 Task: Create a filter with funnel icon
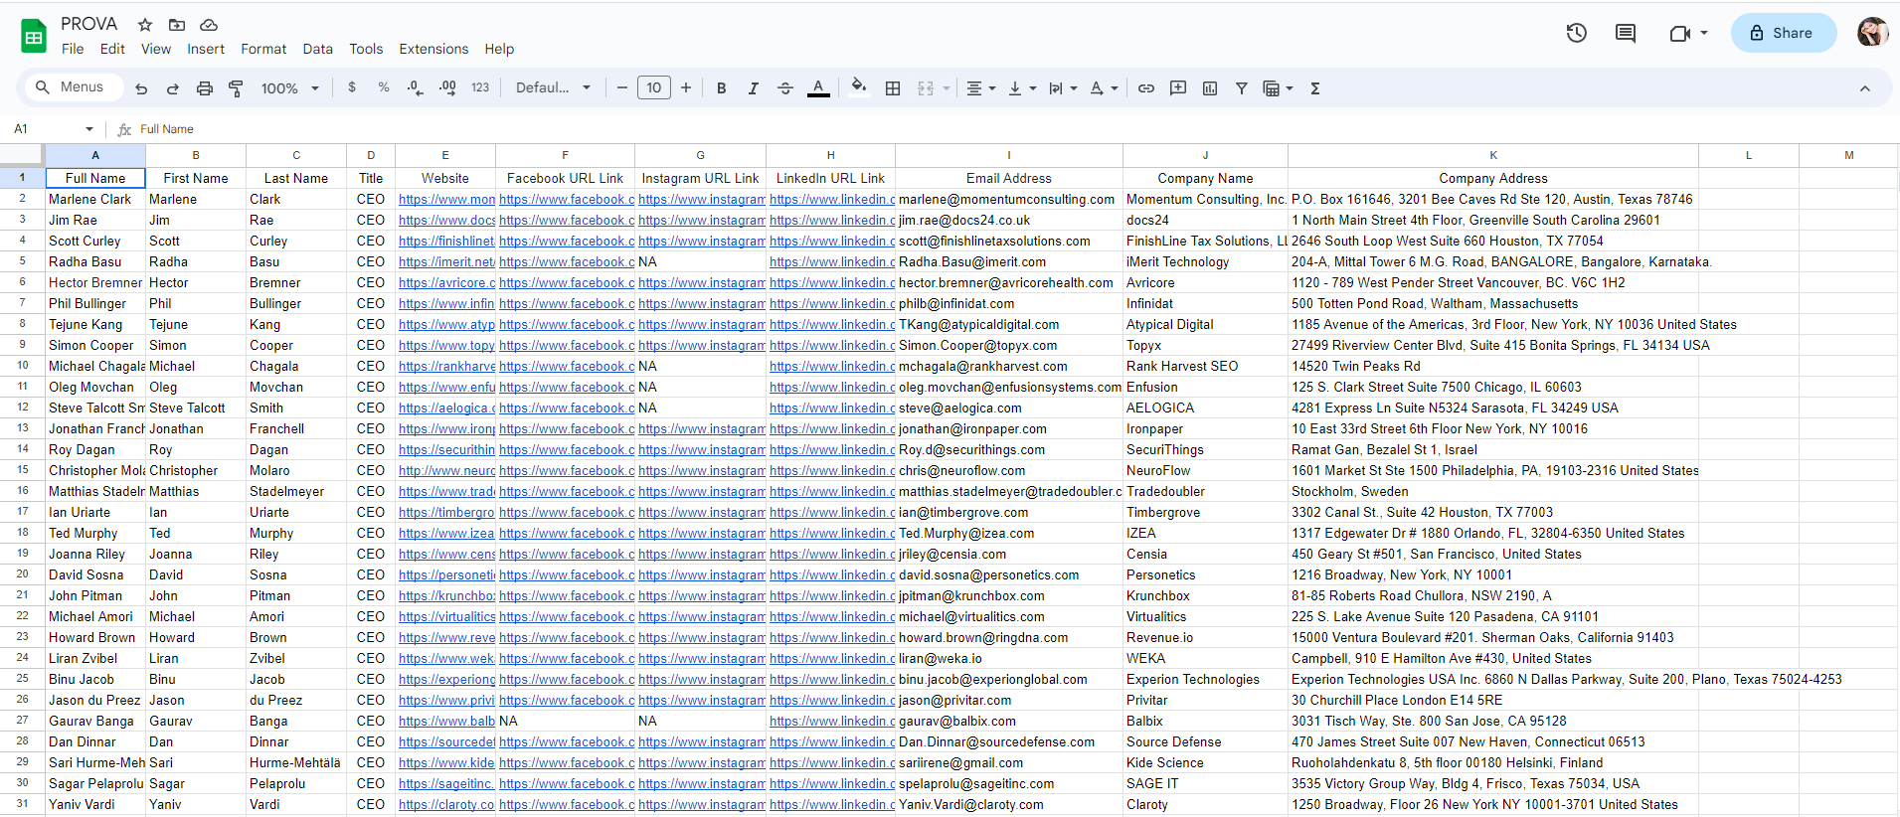coord(1242,88)
